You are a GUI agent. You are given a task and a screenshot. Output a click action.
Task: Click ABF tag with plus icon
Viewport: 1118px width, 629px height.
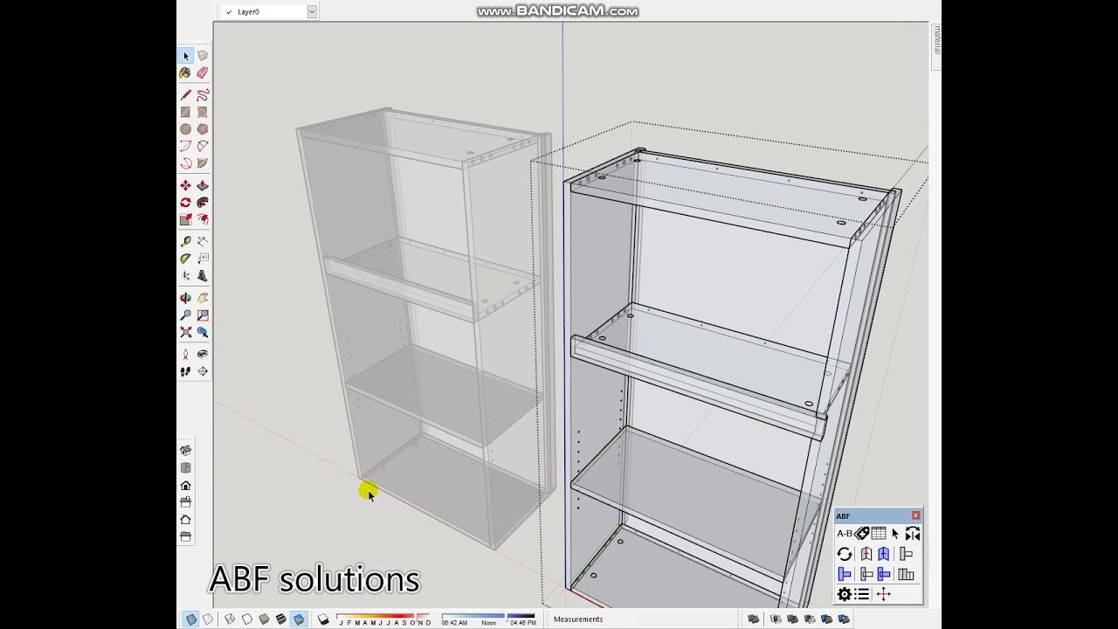click(x=861, y=534)
